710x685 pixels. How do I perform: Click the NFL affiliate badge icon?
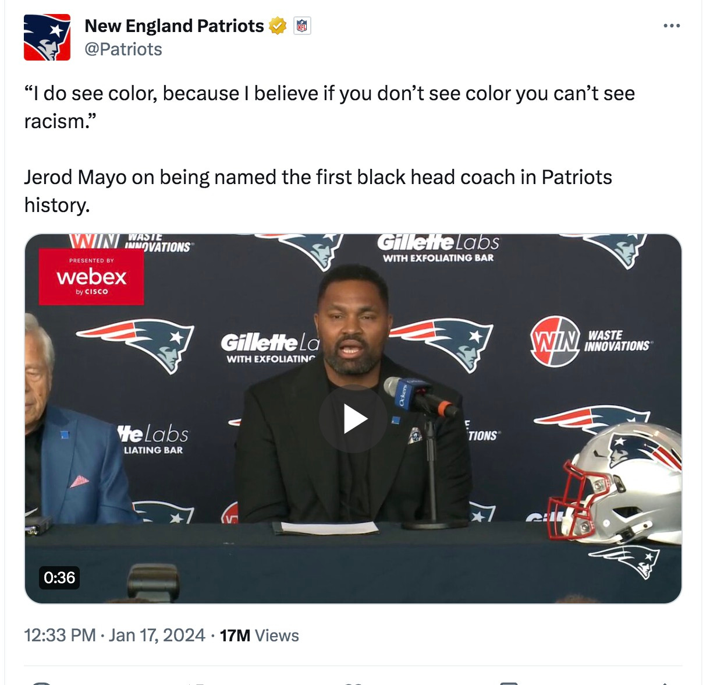(x=302, y=26)
